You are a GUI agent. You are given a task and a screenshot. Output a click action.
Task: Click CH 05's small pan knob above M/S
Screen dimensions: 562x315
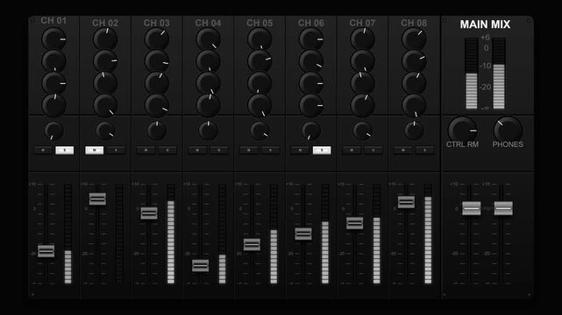[260, 130]
